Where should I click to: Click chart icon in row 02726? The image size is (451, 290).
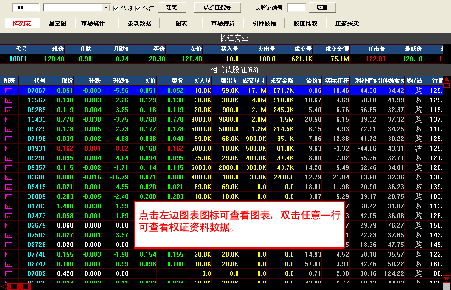click(9, 245)
